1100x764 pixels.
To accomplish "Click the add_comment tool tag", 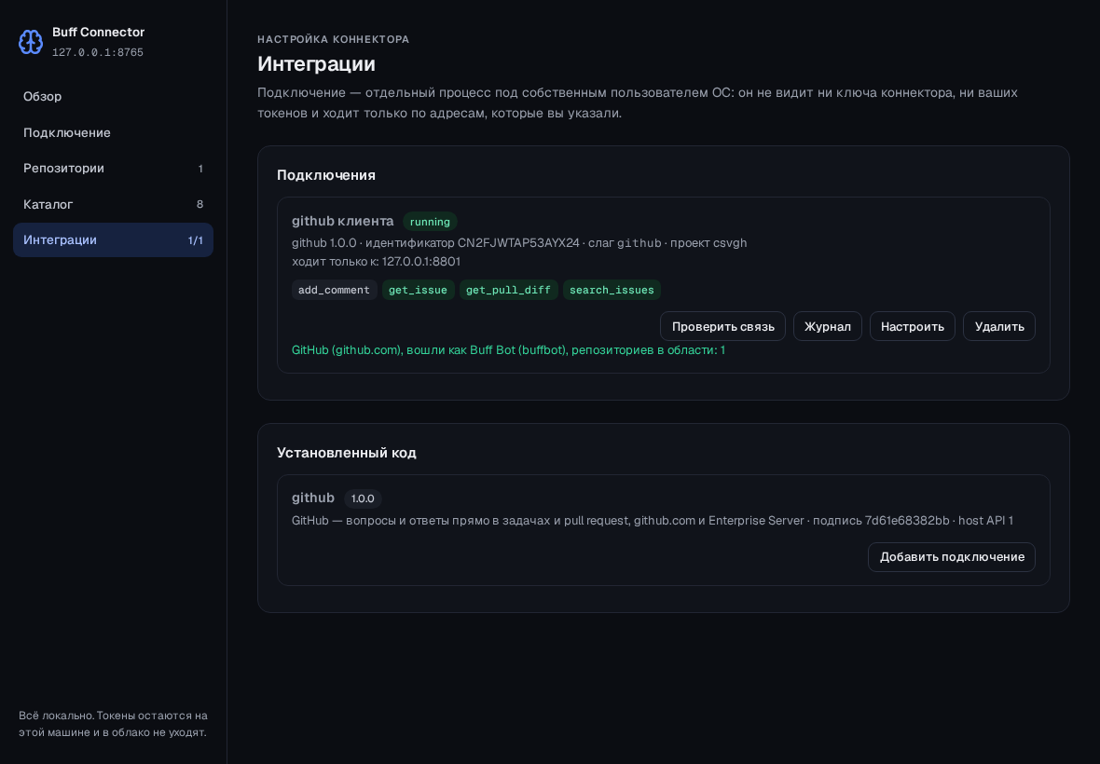I will point(334,290).
